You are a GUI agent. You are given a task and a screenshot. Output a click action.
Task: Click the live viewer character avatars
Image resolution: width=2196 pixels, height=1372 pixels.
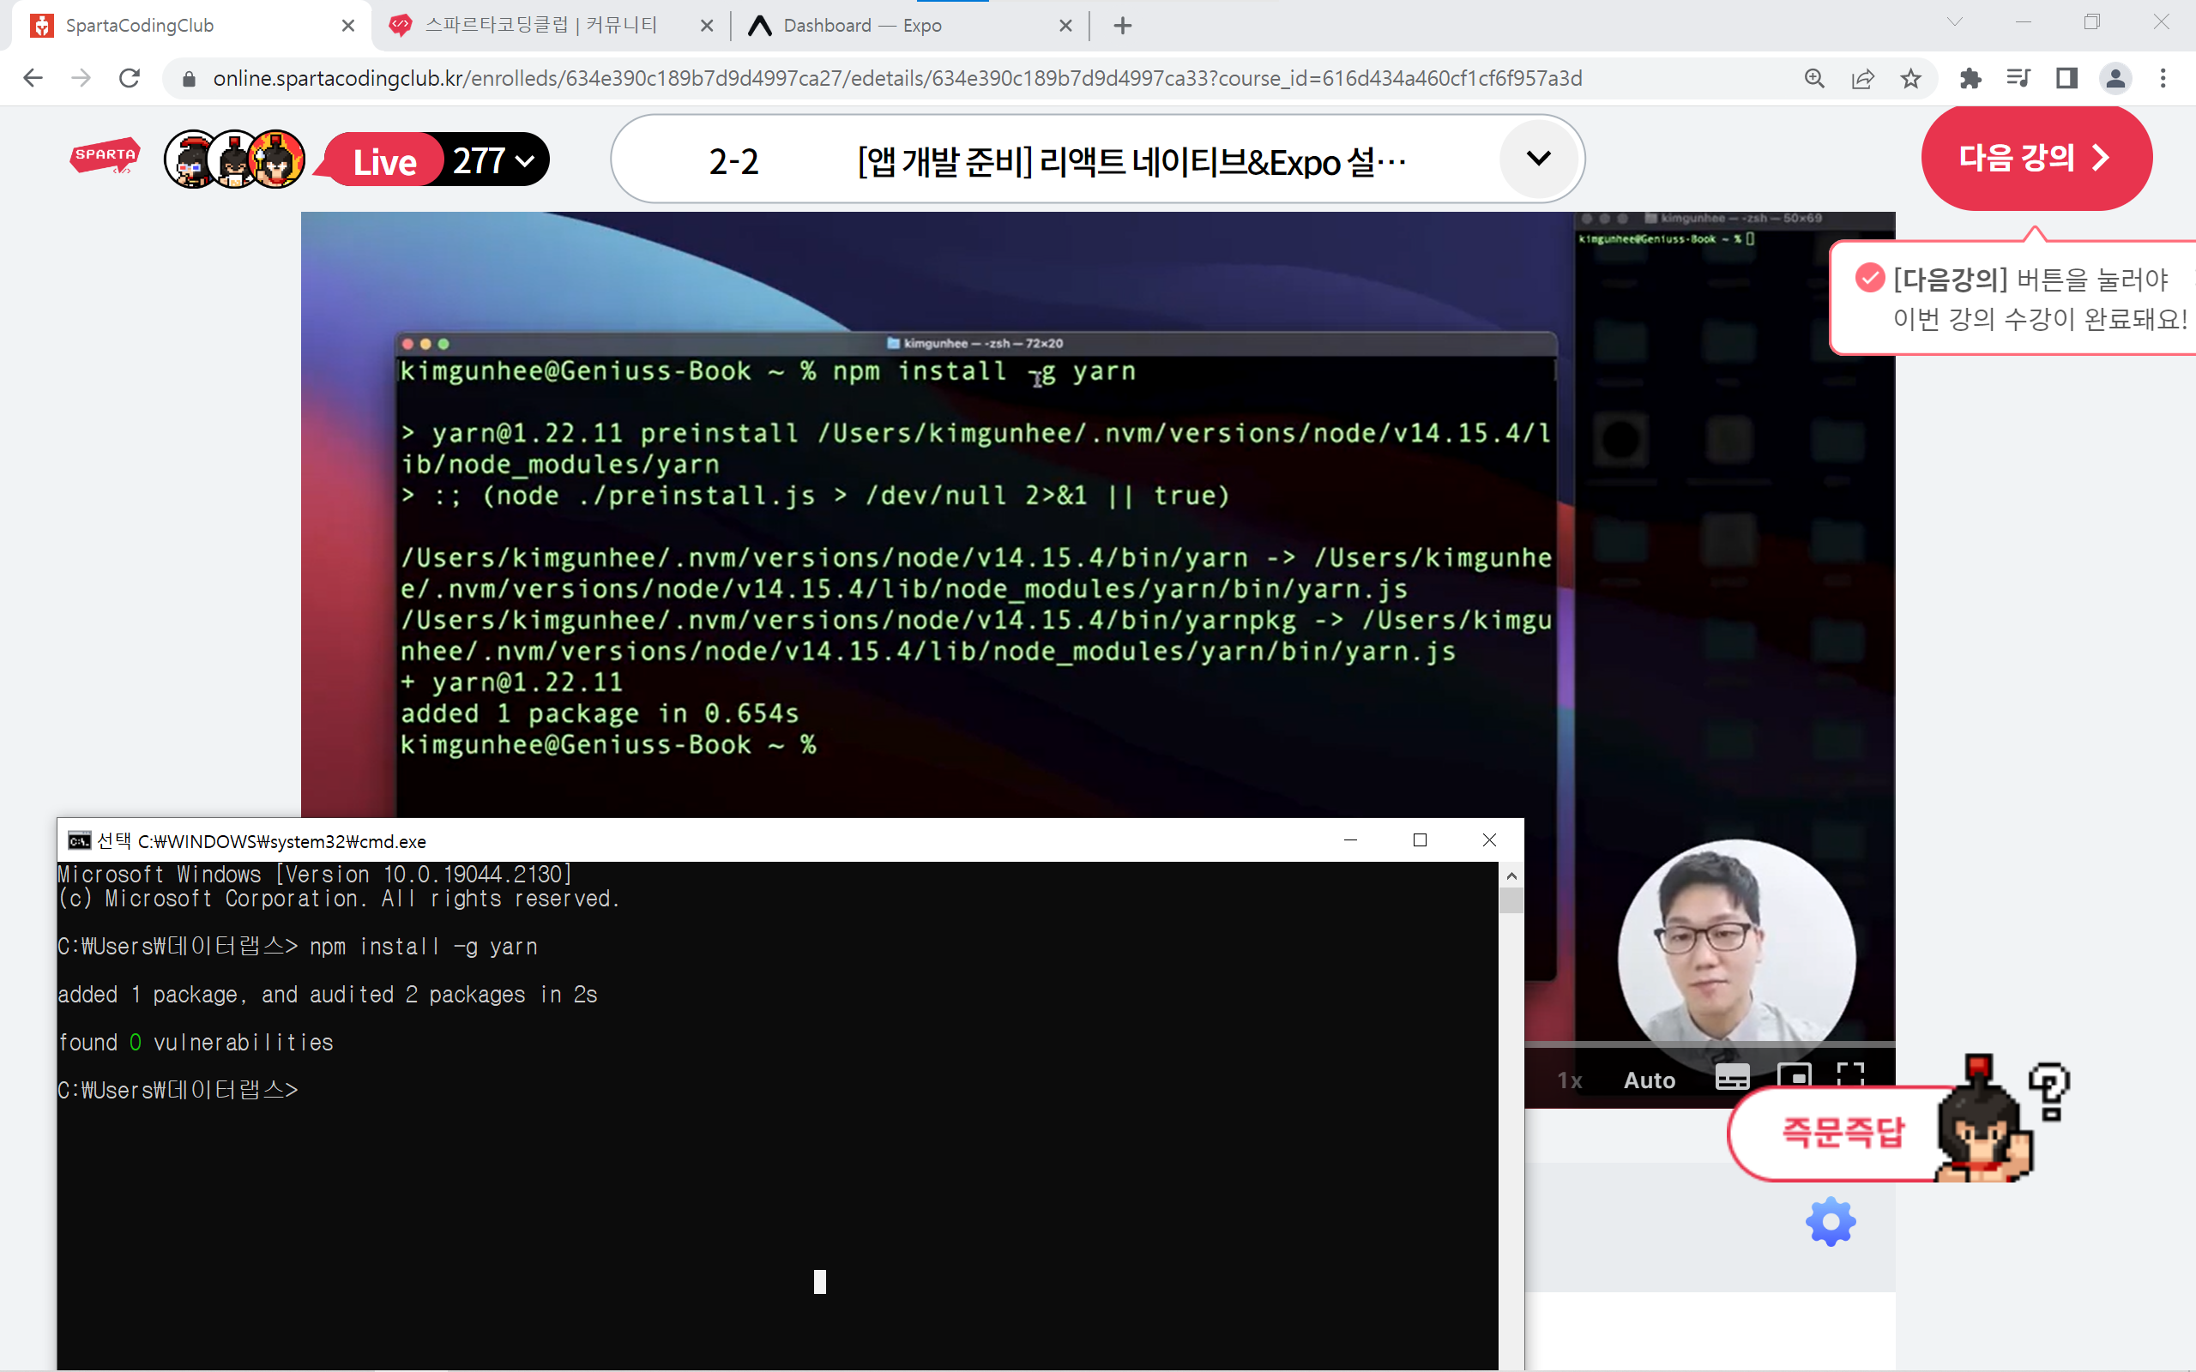[234, 159]
